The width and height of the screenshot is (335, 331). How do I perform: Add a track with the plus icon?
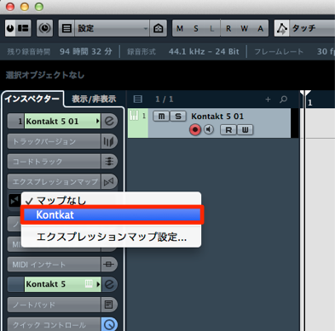tap(268, 100)
